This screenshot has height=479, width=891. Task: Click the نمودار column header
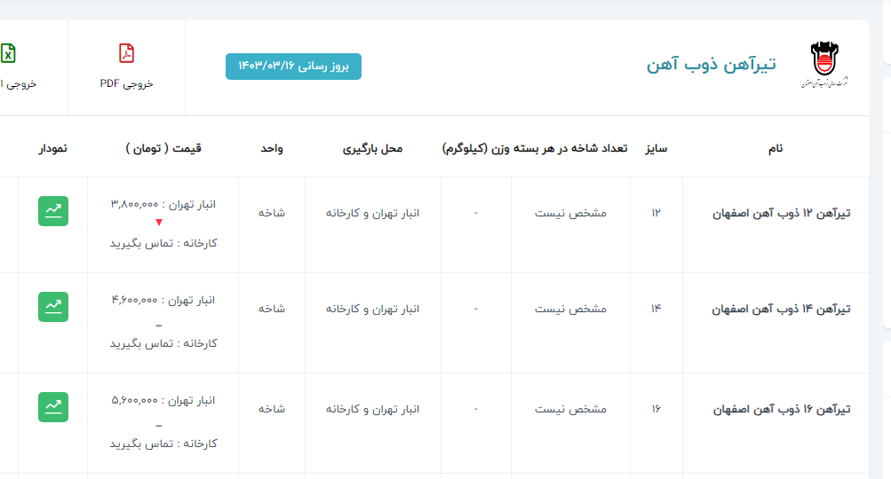click(x=52, y=149)
